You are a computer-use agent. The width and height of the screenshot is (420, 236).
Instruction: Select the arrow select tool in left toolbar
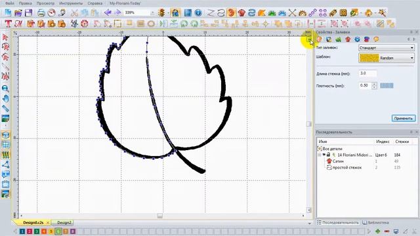5,37
